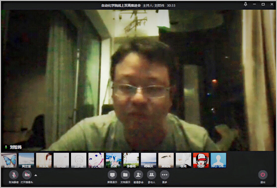The width and height of the screenshot is (277, 188).
Task: Expand the camera options arrow
Action: [36, 175]
